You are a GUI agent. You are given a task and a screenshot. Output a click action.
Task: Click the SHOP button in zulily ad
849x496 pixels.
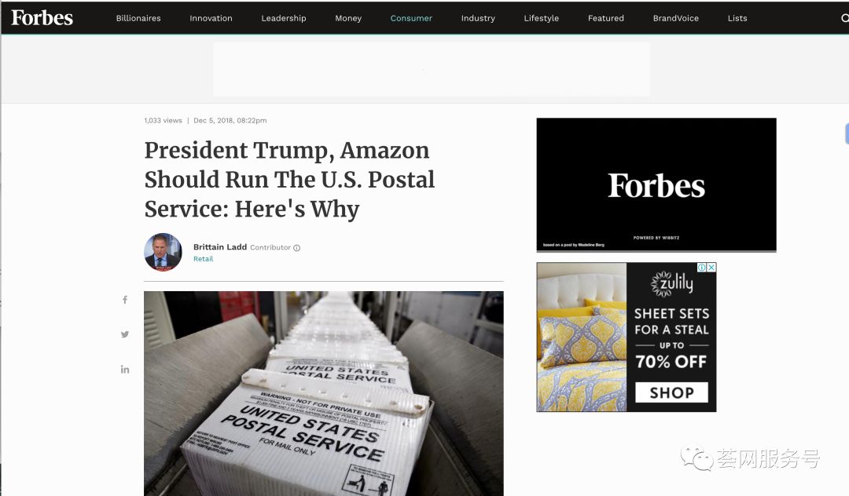point(671,393)
